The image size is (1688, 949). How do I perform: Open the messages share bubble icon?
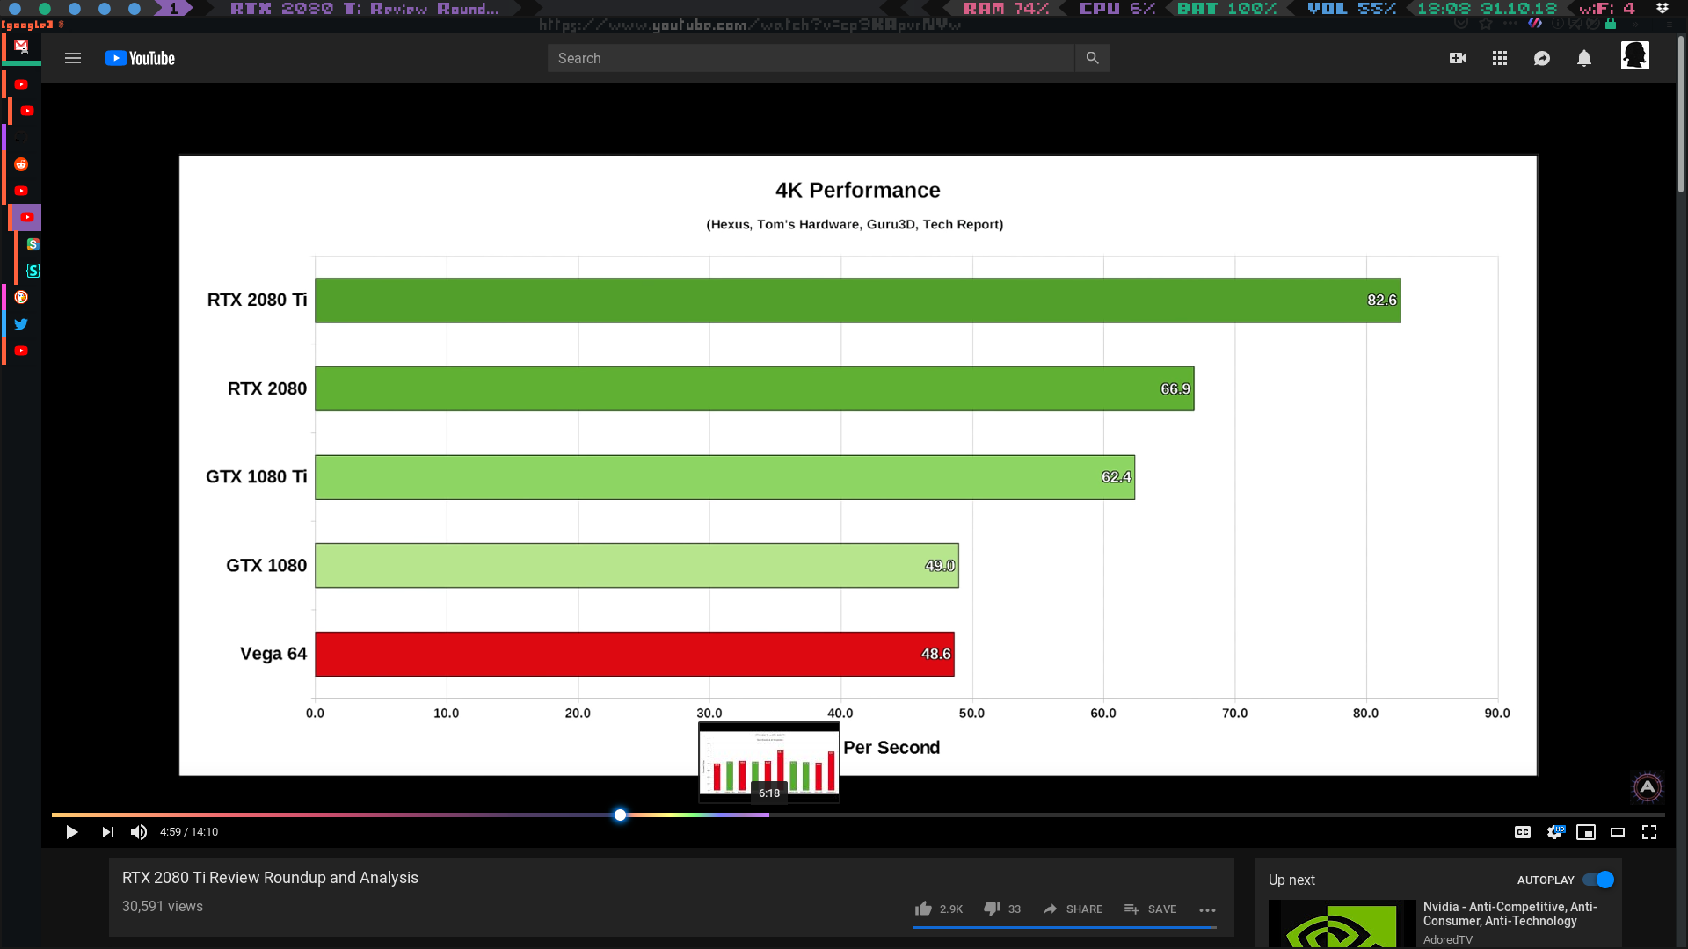point(1542,58)
